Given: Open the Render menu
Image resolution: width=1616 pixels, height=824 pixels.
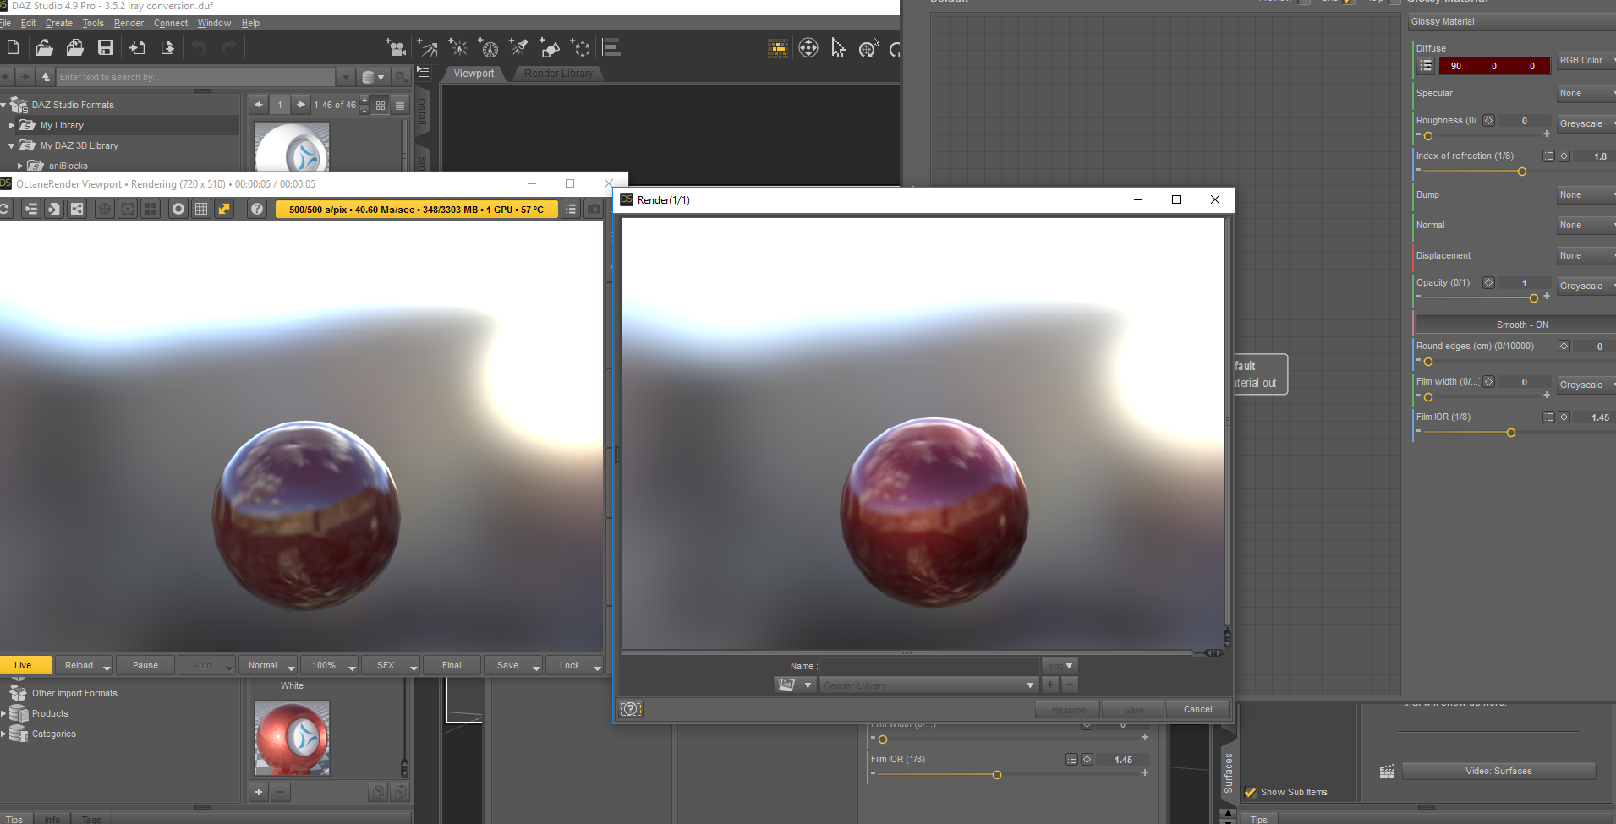Looking at the screenshot, I should (x=129, y=23).
